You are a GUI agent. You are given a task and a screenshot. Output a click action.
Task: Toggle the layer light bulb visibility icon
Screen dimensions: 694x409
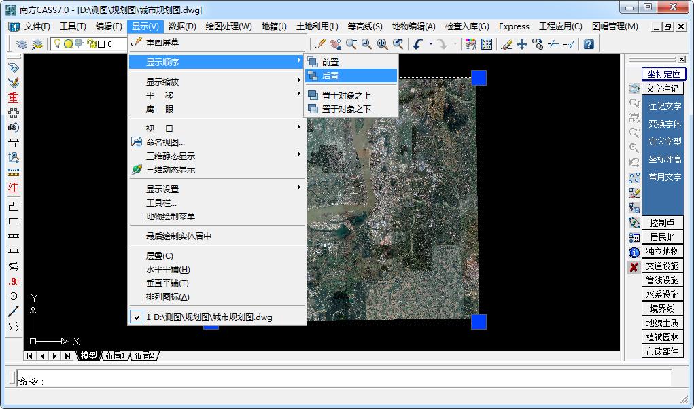coord(57,46)
